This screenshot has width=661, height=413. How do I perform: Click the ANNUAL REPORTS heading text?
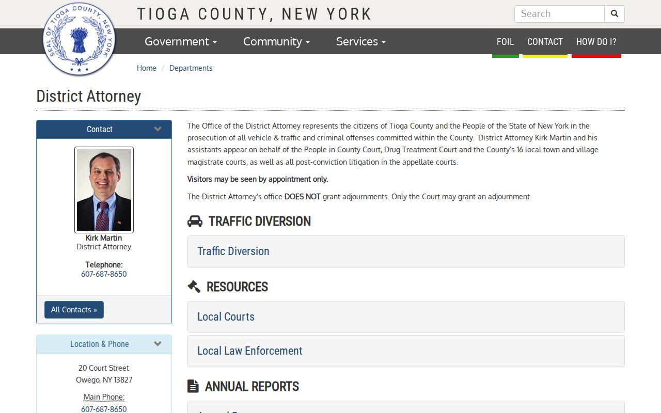coord(252,386)
